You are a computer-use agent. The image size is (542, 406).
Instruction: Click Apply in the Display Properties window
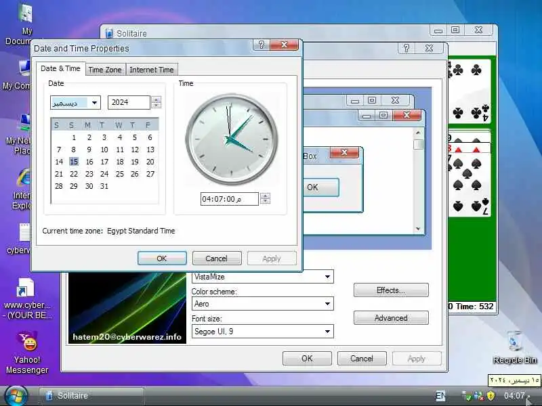coord(417,359)
